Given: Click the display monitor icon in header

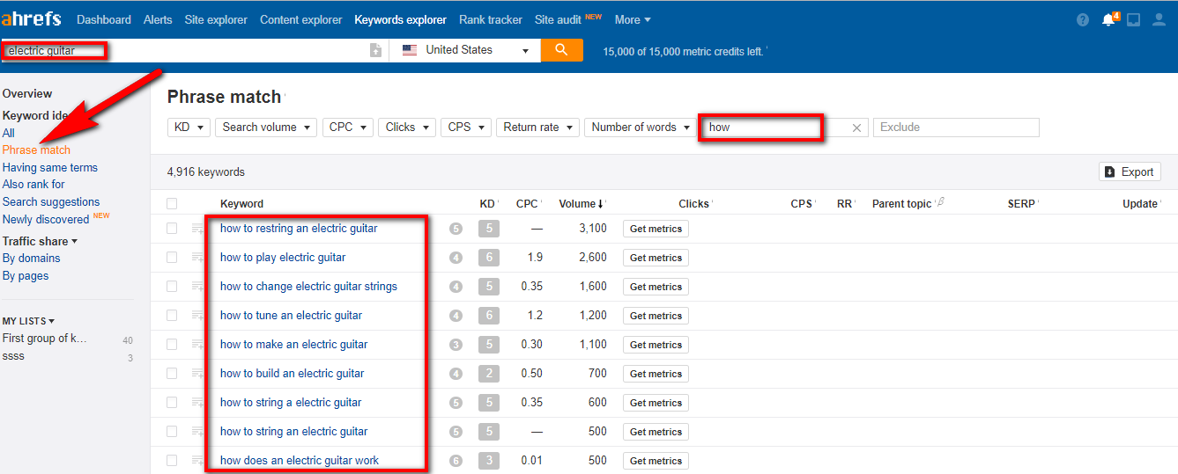Looking at the screenshot, I should point(1133,19).
